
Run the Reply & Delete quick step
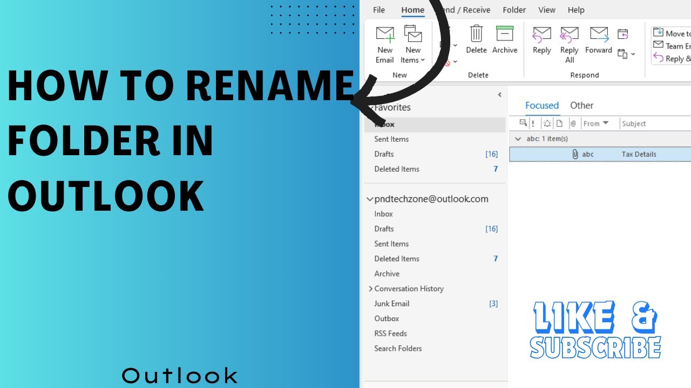pos(672,58)
